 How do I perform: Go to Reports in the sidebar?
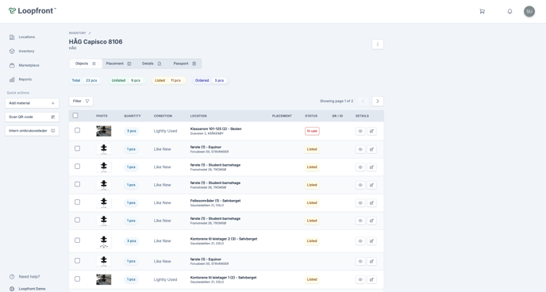[x=21, y=79]
